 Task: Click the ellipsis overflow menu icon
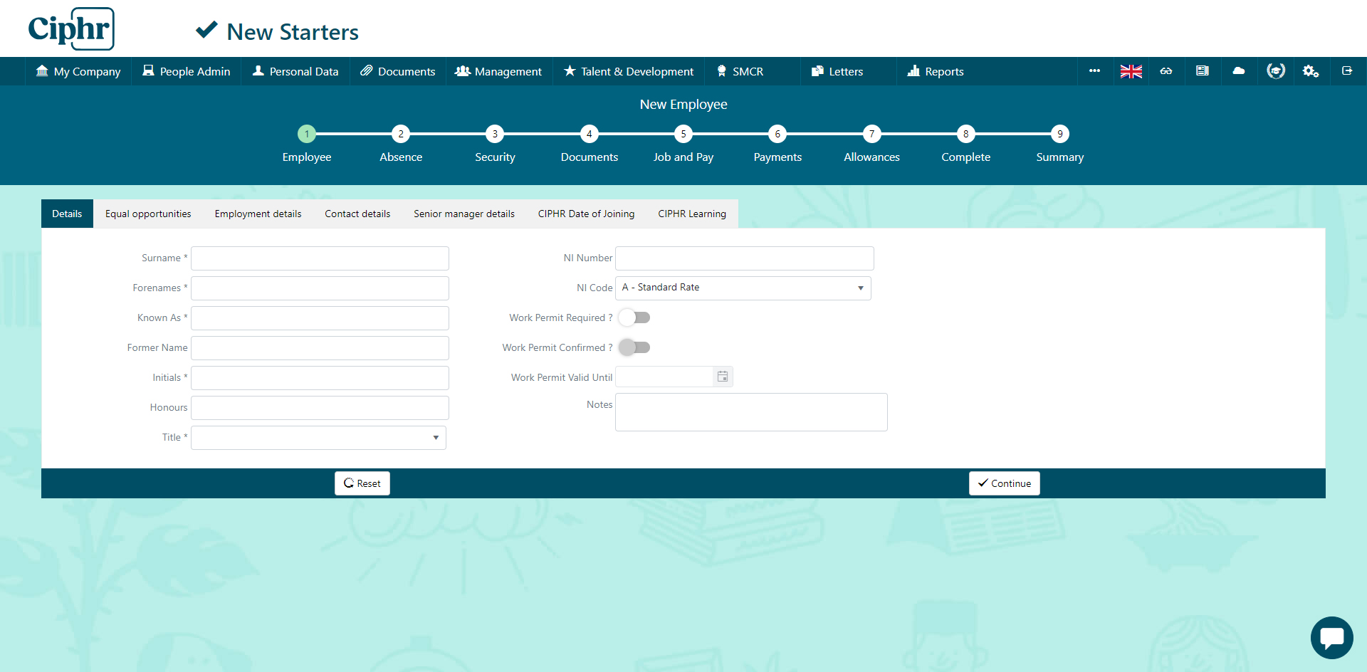1094,71
